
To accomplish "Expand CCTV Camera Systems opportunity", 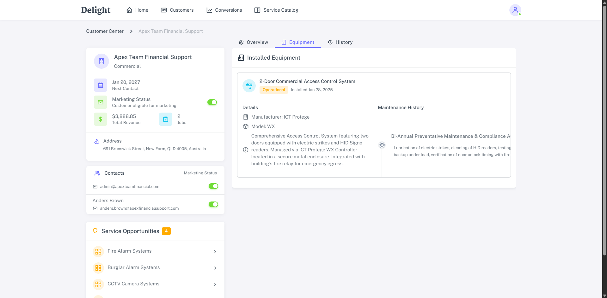I will pyautogui.click(x=215, y=284).
